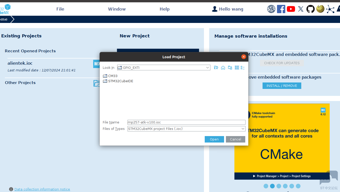Click the STM32CubeMX cube logo
The width and height of the screenshot is (340, 192).
(5, 9)
